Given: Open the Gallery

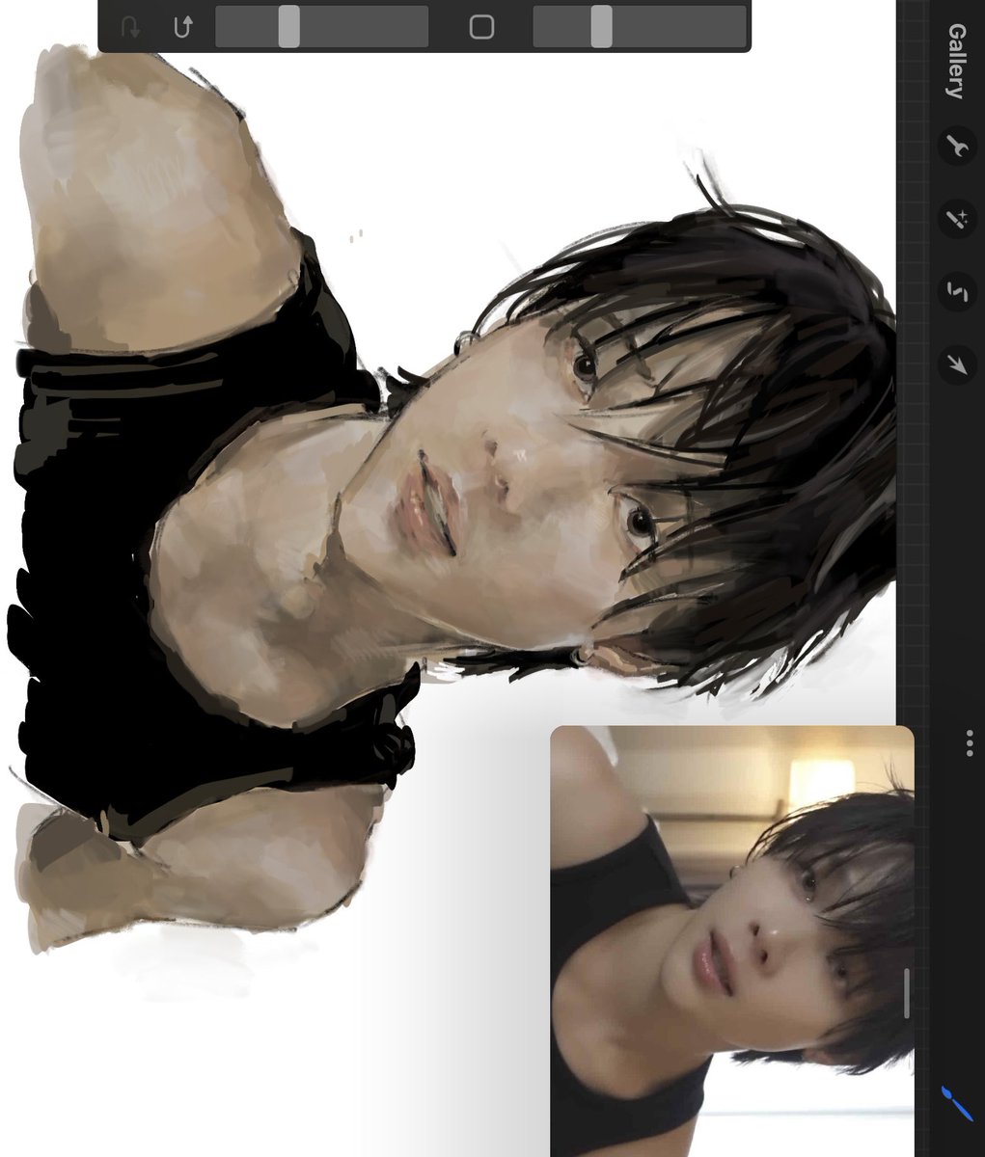Looking at the screenshot, I should coord(956,62).
